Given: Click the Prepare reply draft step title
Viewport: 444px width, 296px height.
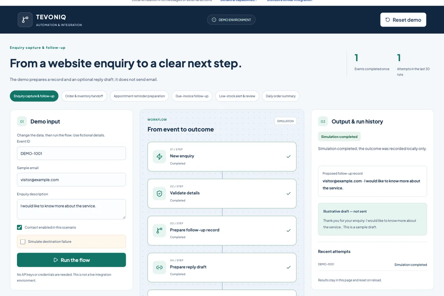Looking at the screenshot, I should tap(188, 267).
